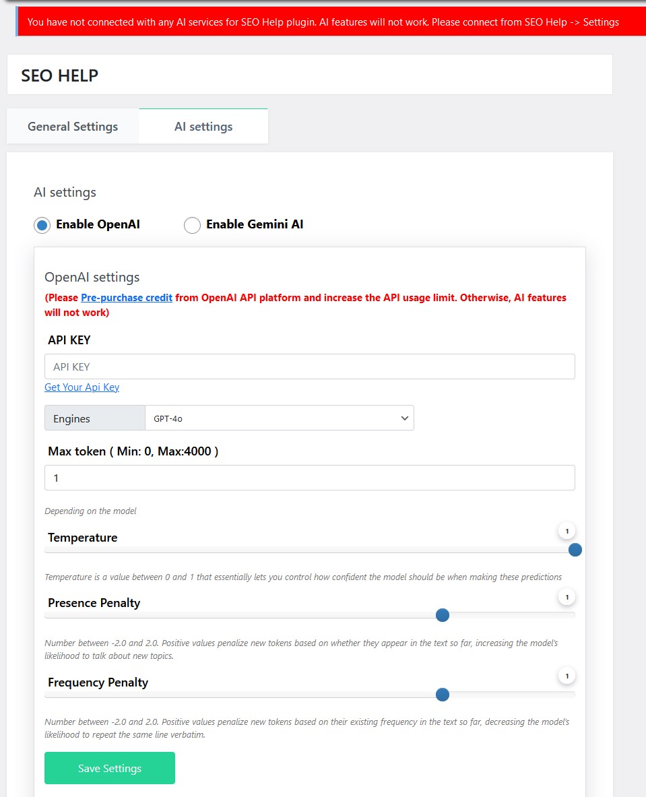Click the Max token label text

(x=133, y=451)
